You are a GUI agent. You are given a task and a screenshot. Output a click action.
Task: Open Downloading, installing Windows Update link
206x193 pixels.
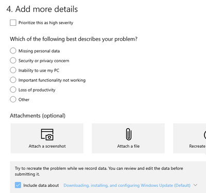coord(127,185)
